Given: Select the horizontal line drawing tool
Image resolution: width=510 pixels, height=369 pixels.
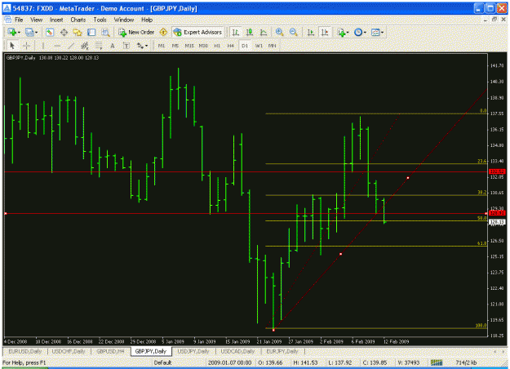Looking at the screenshot, I should 57,46.
